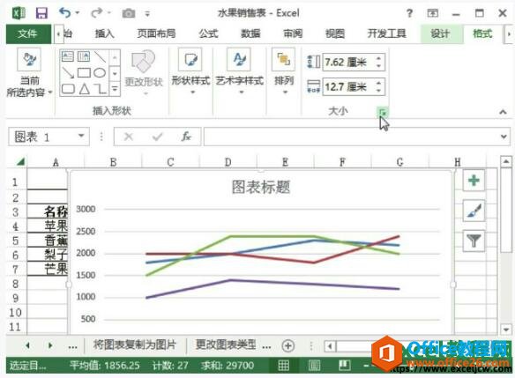Screen dimensions: 515x378
Task: Click Chart Elements plus button
Action: tap(474, 180)
